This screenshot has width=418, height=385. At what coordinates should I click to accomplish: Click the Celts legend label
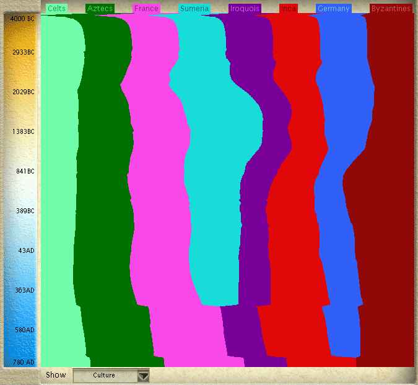56,9
